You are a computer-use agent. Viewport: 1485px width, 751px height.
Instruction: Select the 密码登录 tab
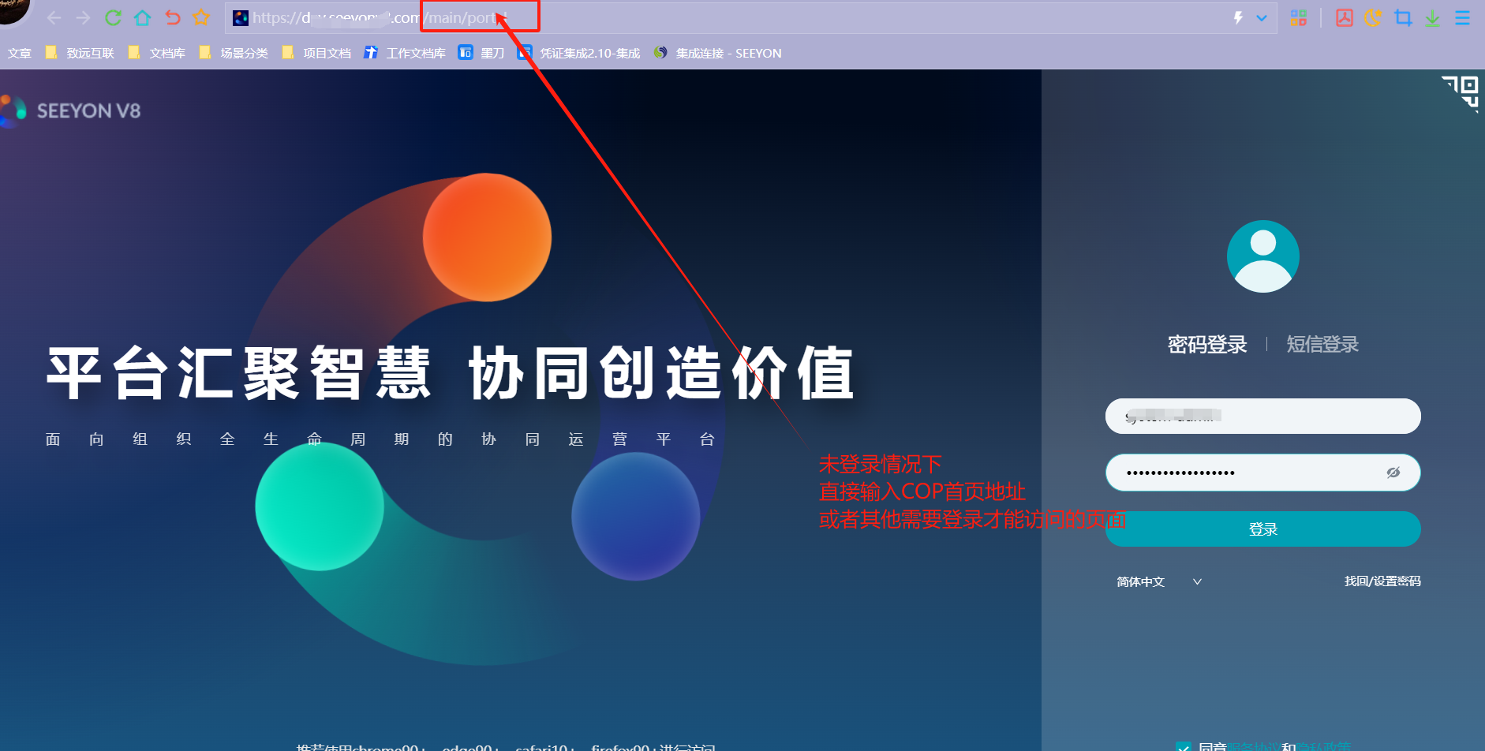point(1207,345)
